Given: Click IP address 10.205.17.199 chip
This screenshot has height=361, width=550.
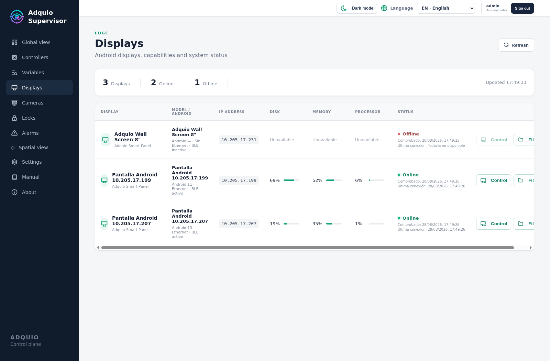Looking at the screenshot, I should pos(239,180).
